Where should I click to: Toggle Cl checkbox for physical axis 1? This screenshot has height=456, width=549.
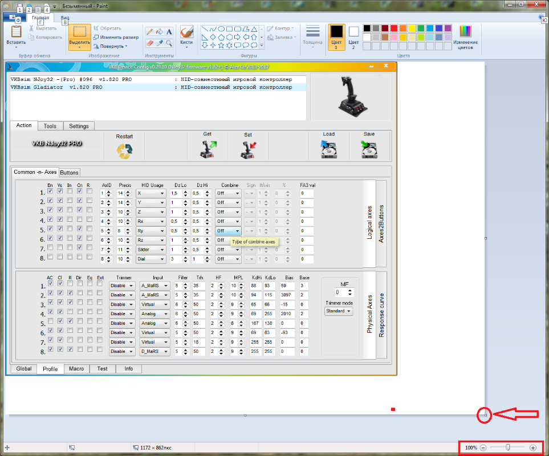coord(60,283)
